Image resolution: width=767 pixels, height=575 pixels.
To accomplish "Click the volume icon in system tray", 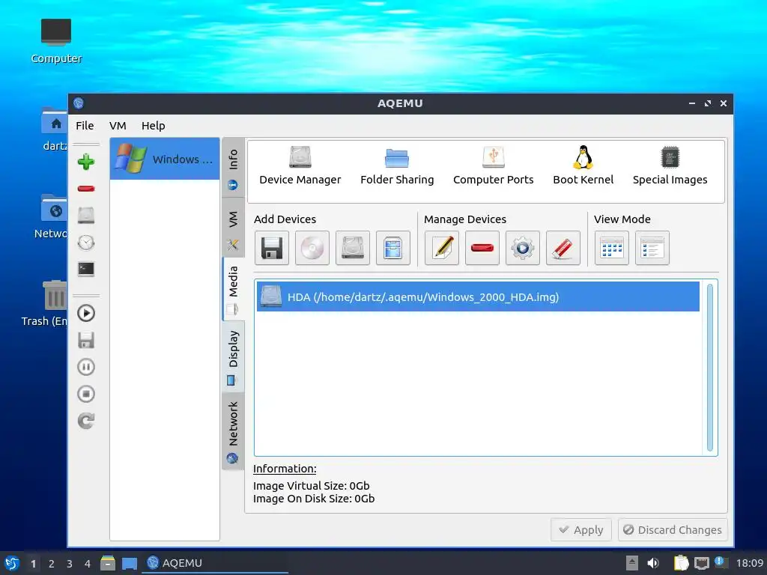I will click(x=652, y=563).
